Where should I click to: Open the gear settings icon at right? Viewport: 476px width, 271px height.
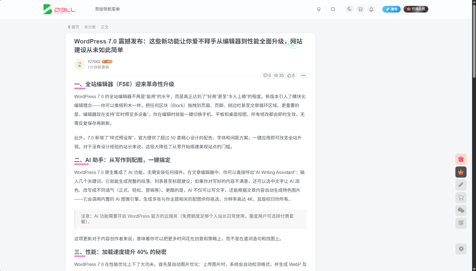[461, 249]
